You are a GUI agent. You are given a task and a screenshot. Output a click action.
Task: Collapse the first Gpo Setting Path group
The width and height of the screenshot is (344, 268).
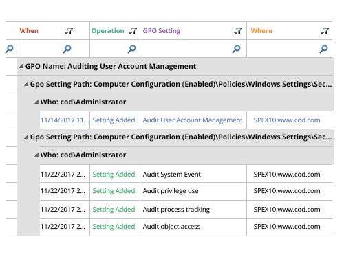click(x=26, y=84)
